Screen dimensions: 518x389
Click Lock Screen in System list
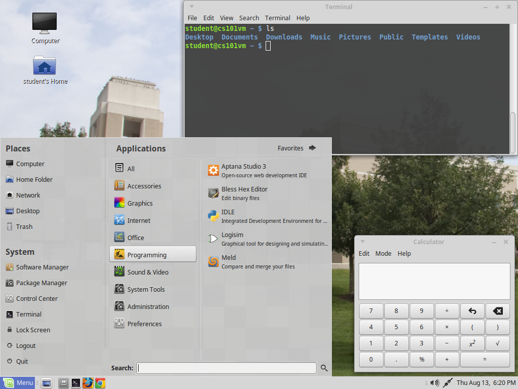(x=28, y=330)
